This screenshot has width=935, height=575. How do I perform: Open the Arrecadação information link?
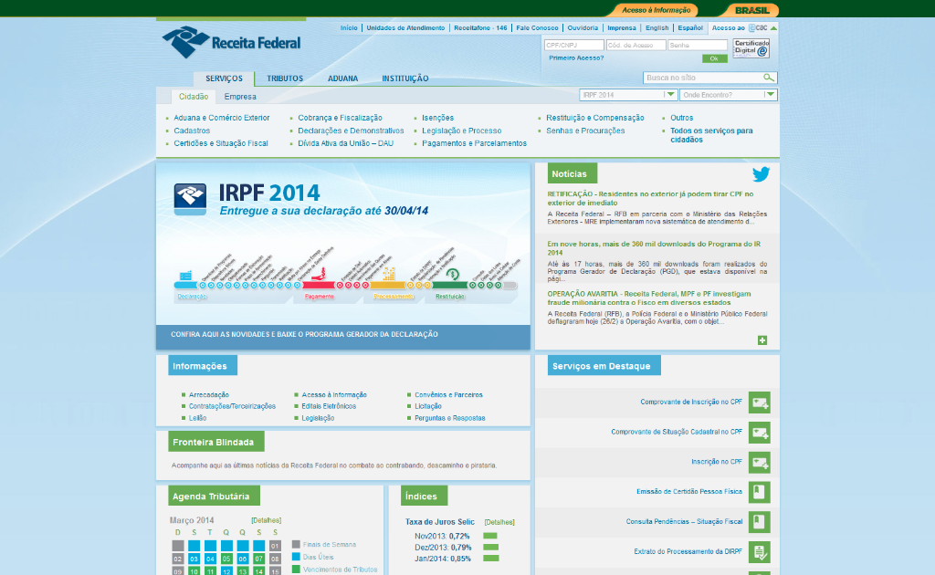pos(209,395)
